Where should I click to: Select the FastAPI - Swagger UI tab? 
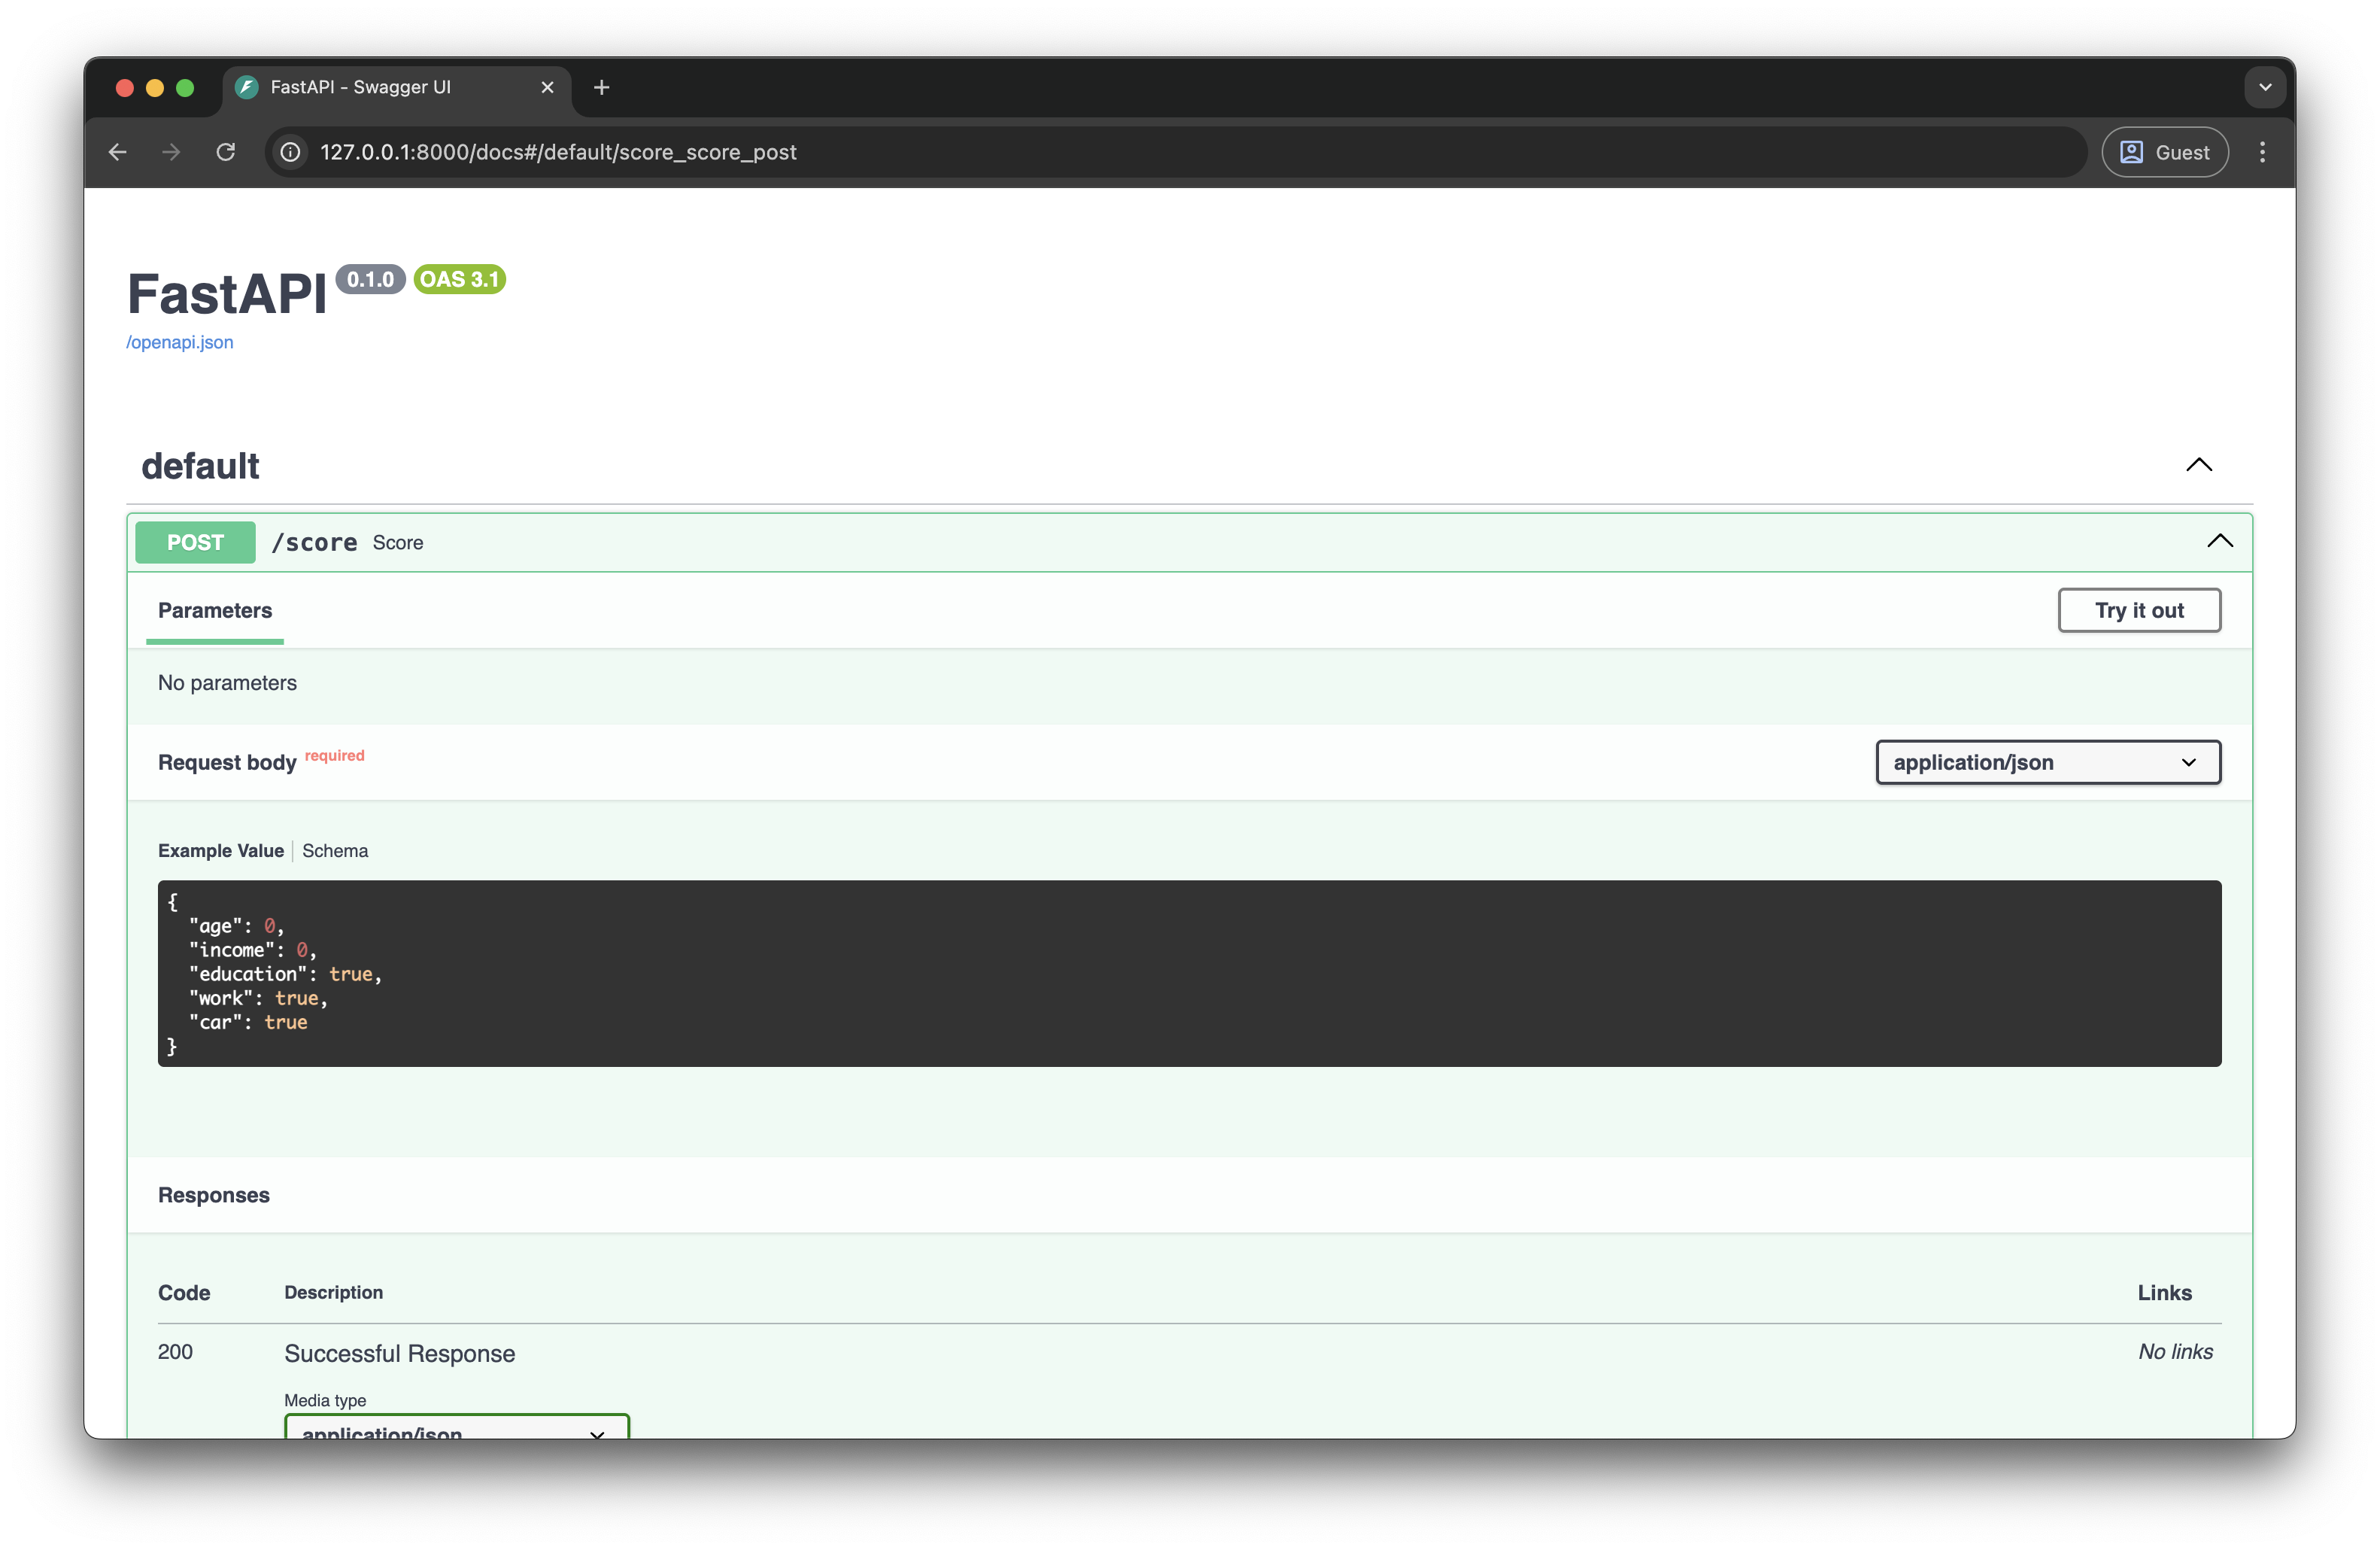397,87
